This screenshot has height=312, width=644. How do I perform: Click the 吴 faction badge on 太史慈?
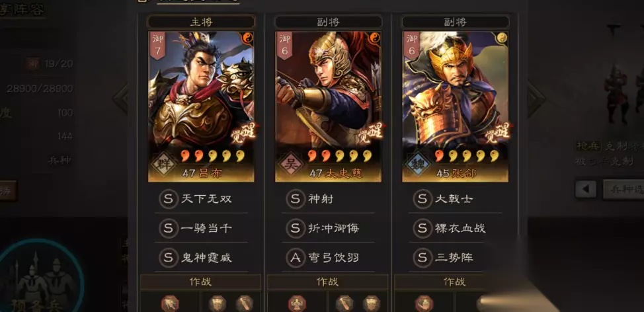(x=291, y=164)
